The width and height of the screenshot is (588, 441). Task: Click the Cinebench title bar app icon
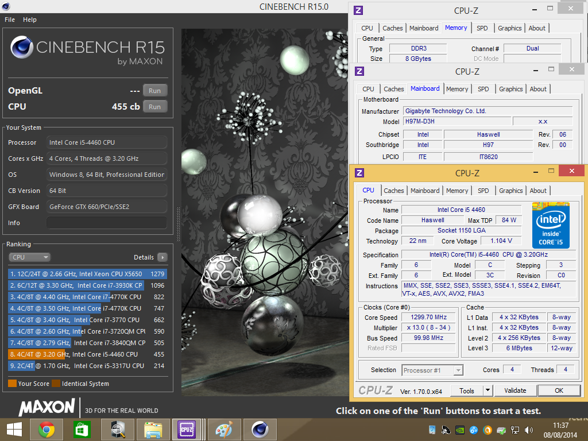tap(6, 6)
